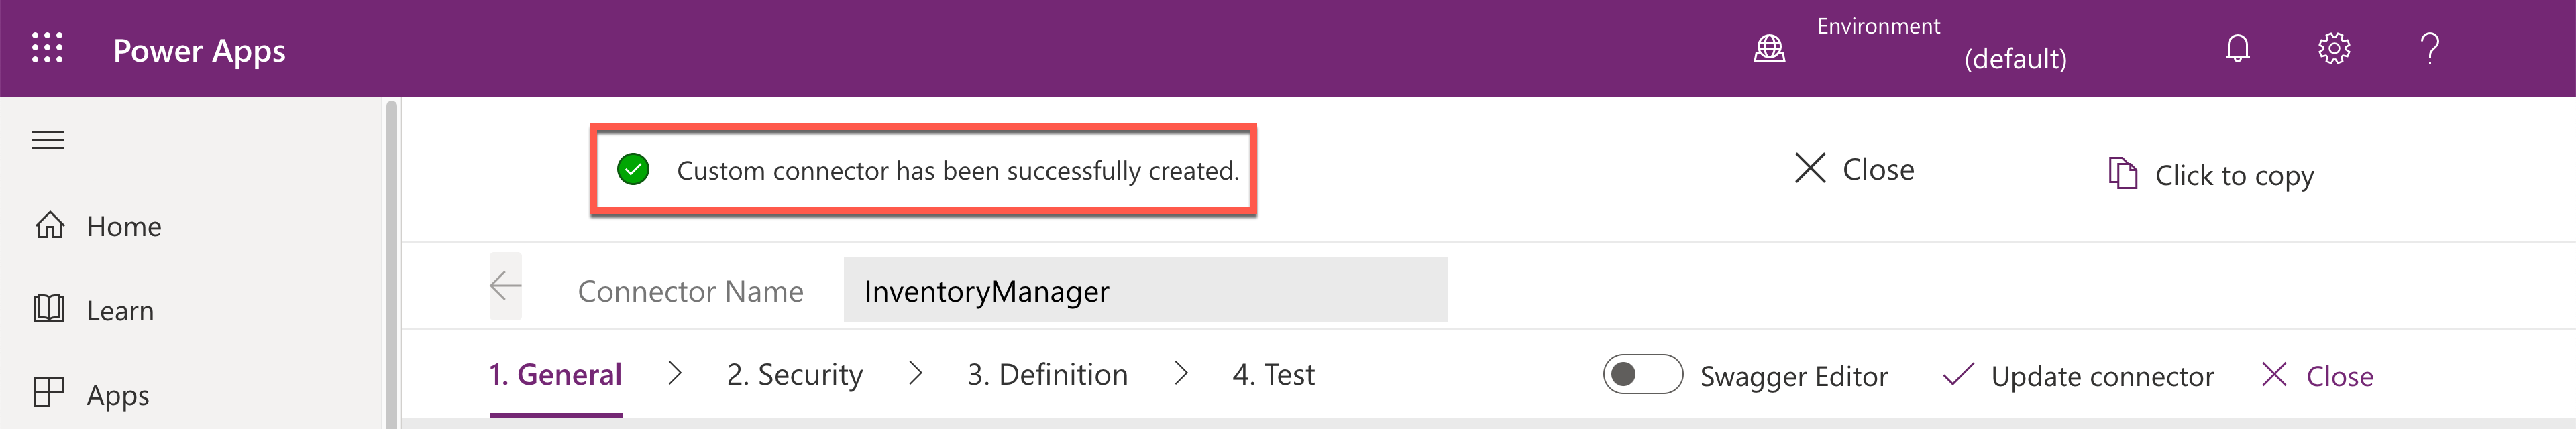Select the 1. General tab
Screen dimensions: 2576x429
(x=555, y=375)
